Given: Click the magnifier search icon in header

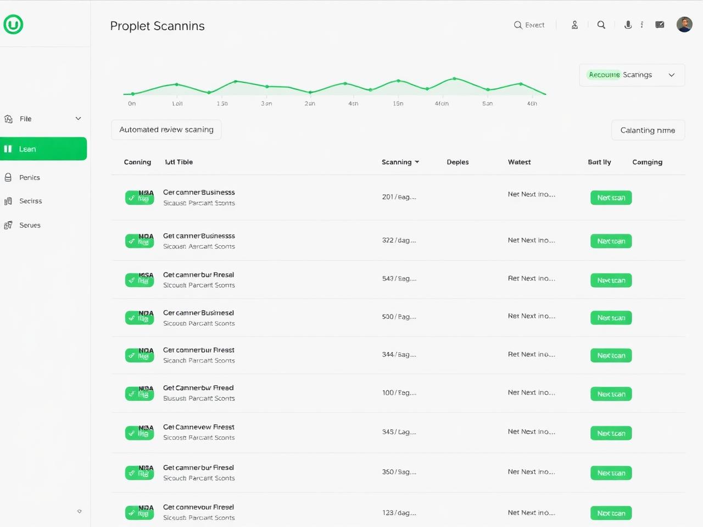Looking at the screenshot, I should coord(601,25).
